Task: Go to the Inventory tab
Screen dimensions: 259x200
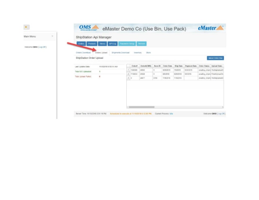Action: tap(138, 53)
